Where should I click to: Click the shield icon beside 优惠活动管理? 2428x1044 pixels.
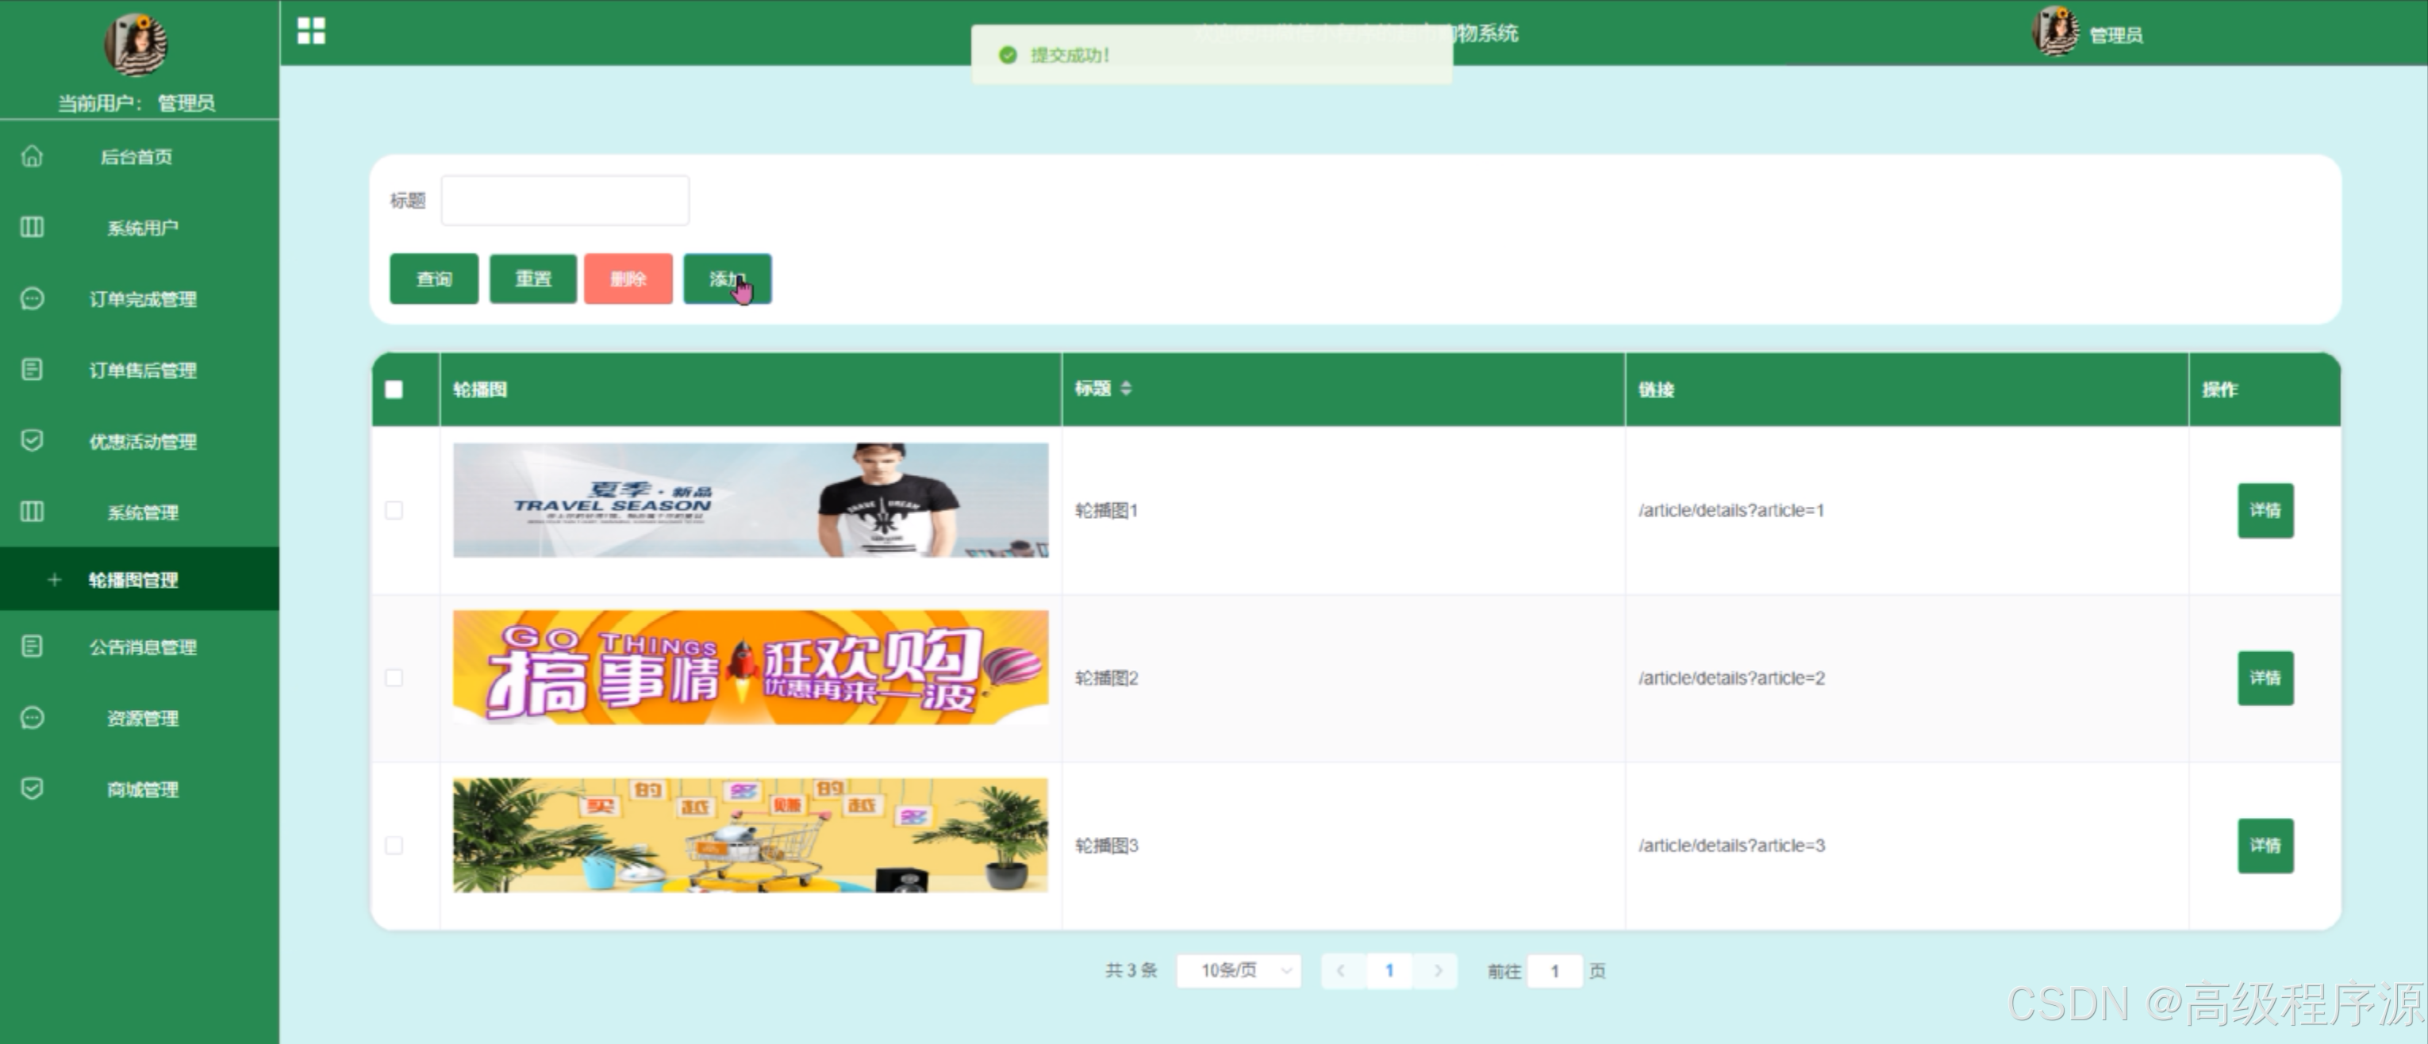pyautogui.click(x=32, y=440)
